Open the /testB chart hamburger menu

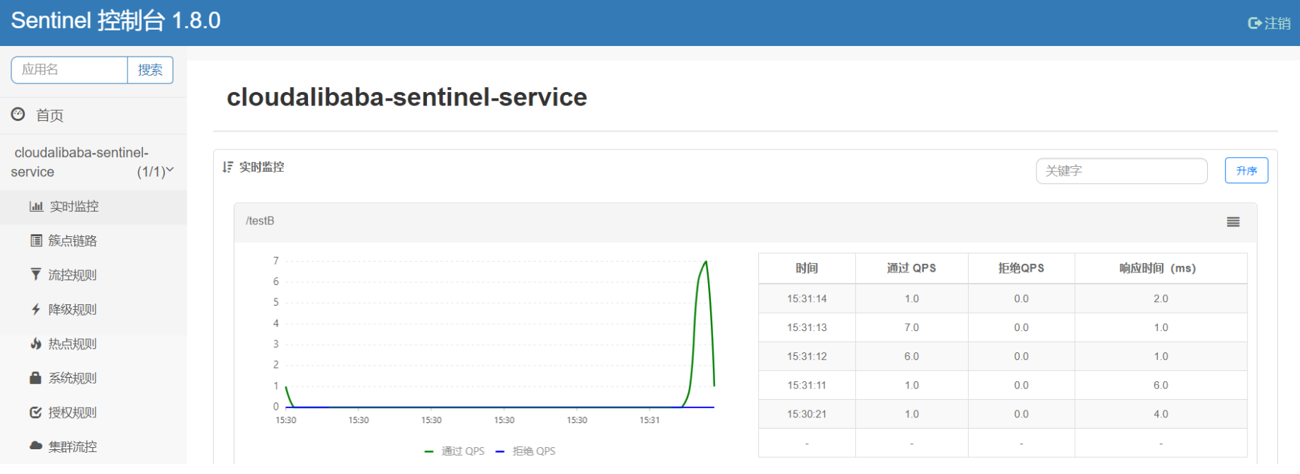tap(1233, 222)
